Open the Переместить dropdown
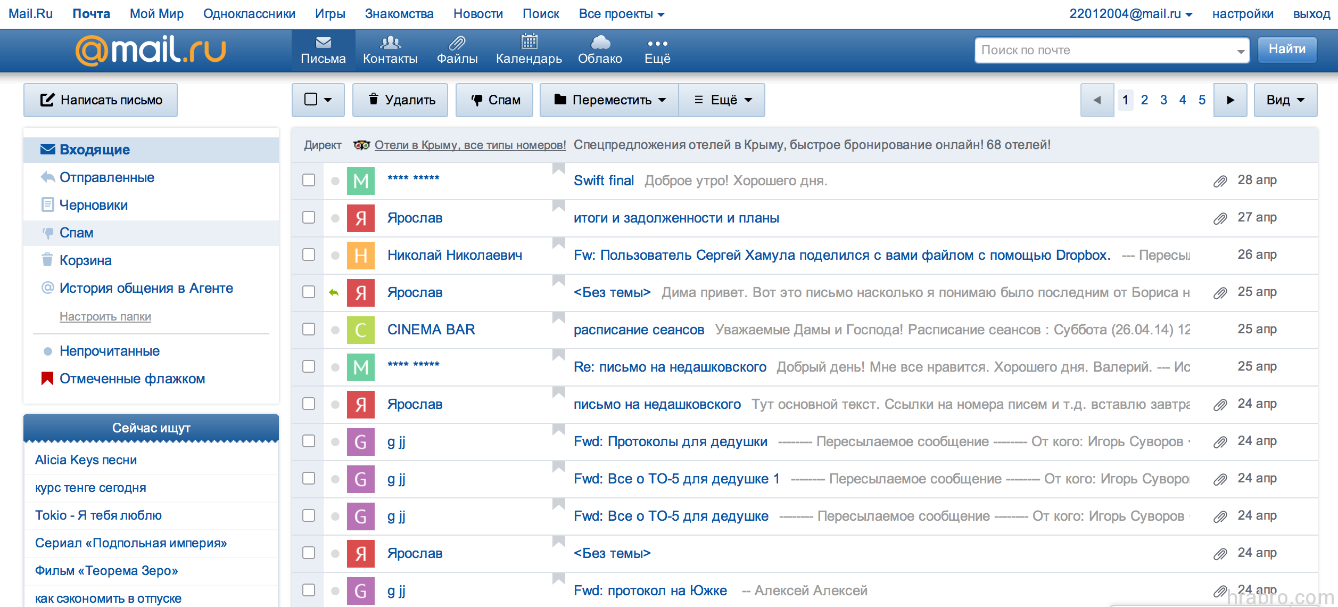The height and width of the screenshot is (607, 1338). click(x=608, y=100)
